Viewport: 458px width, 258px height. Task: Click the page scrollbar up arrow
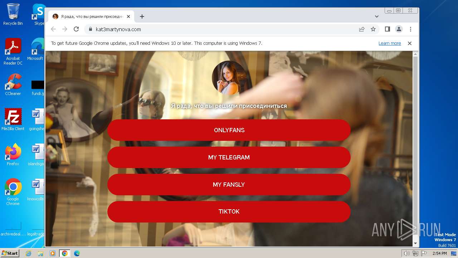pyautogui.click(x=415, y=54)
